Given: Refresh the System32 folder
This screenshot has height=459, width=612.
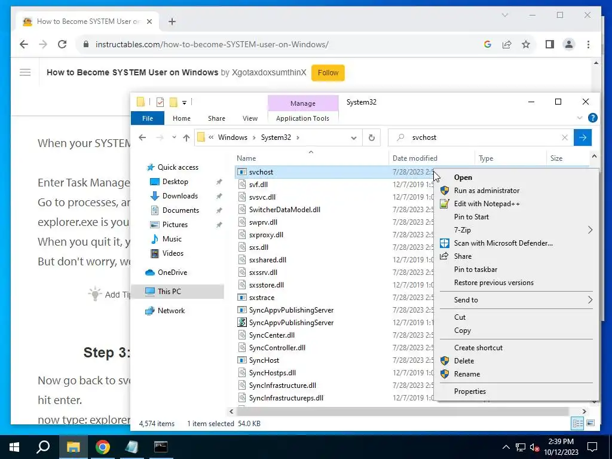Looking at the screenshot, I should tap(372, 138).
